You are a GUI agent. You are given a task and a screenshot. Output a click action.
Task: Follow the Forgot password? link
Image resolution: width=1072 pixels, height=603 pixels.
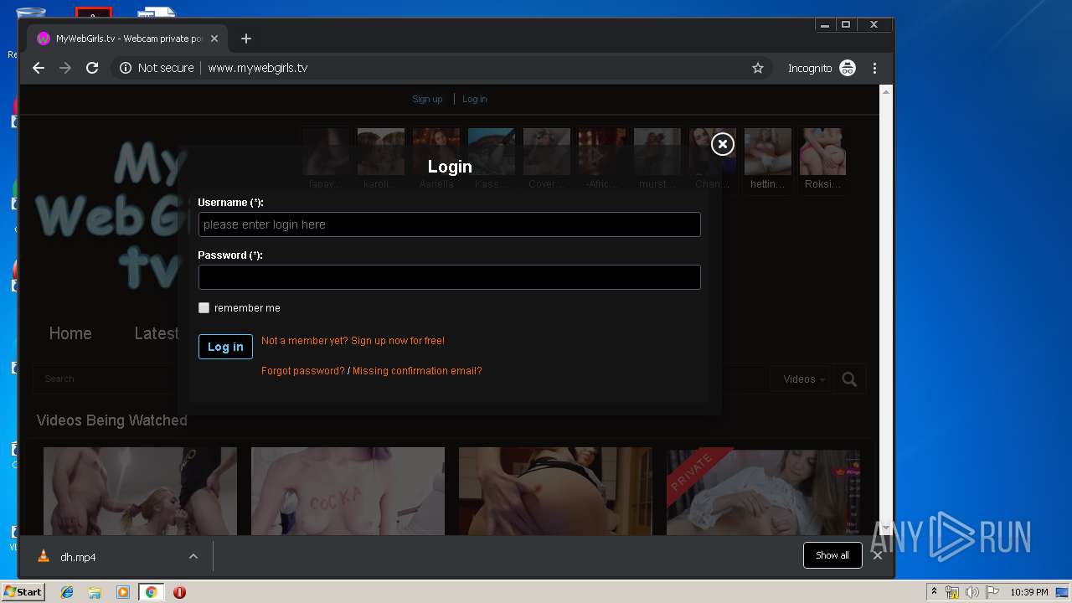click(303, 371)
